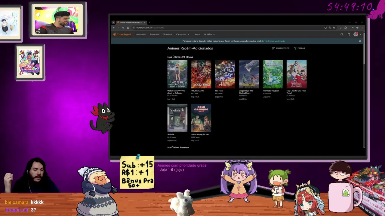Open the Jogos menu item
This screenshot has width=385, height=216.
click(x=197, y=34)
